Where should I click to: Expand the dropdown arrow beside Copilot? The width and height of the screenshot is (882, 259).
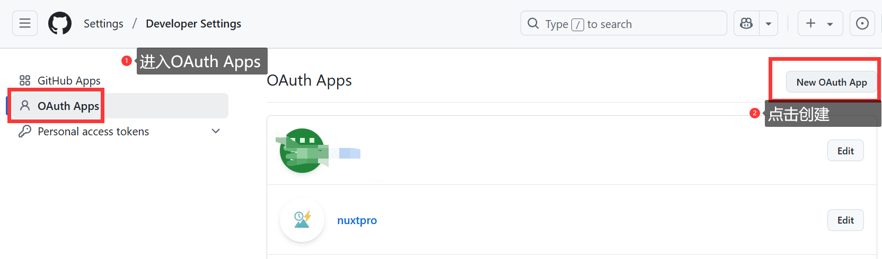click(x=769, y=24)
